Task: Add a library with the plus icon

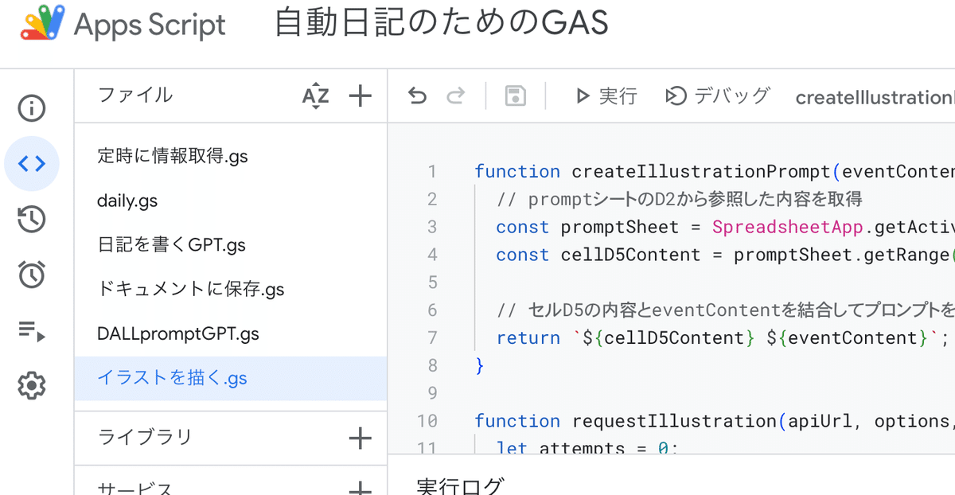Action: (x=361, y=438)
